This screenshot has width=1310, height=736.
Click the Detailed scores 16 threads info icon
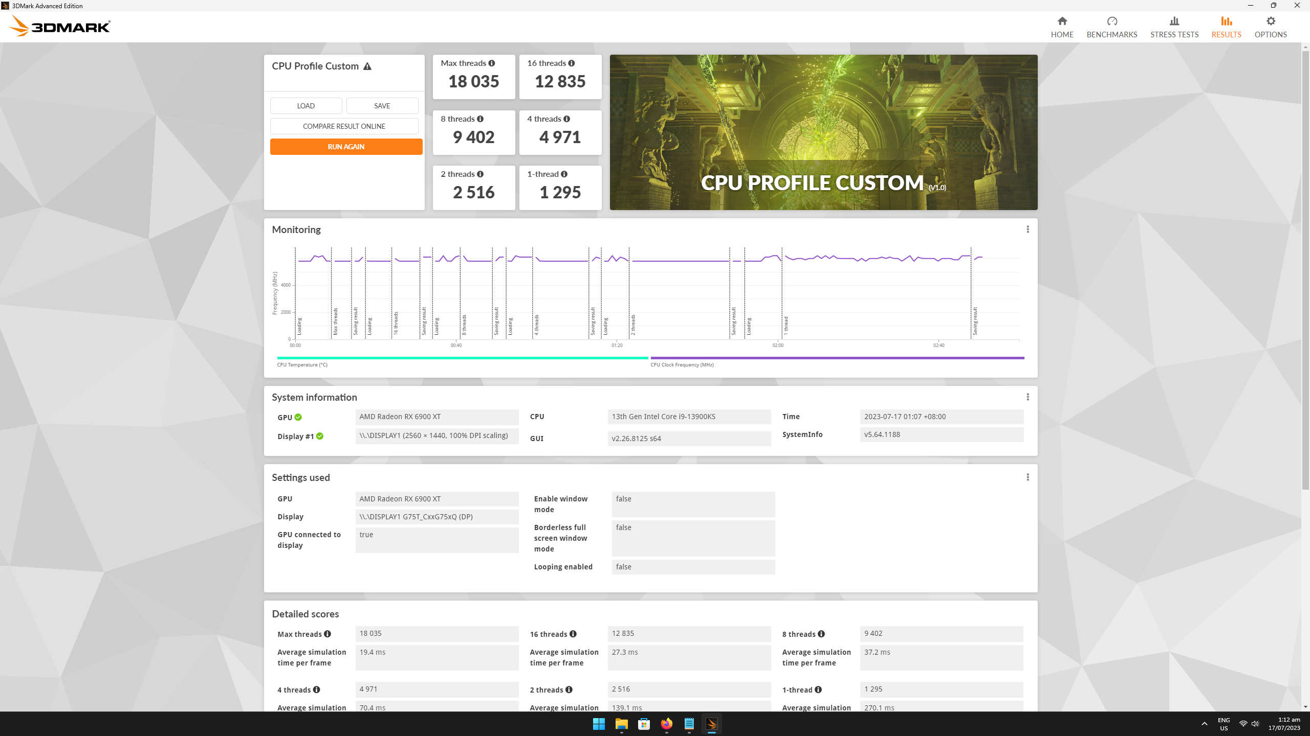pyautogui.click(x=573, y=634)
